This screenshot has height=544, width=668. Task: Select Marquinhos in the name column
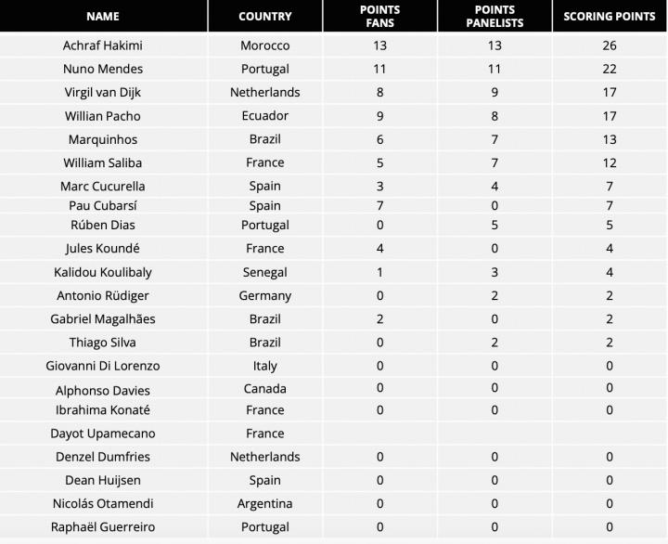[x=103, y=139]
